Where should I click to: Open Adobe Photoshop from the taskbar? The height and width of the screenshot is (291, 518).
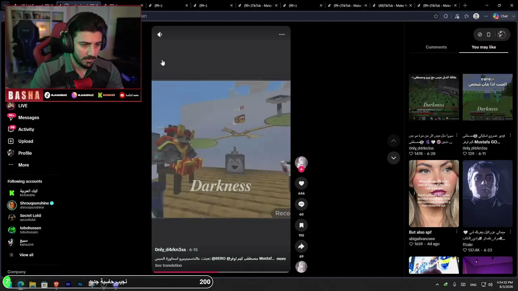pos(80,285)
